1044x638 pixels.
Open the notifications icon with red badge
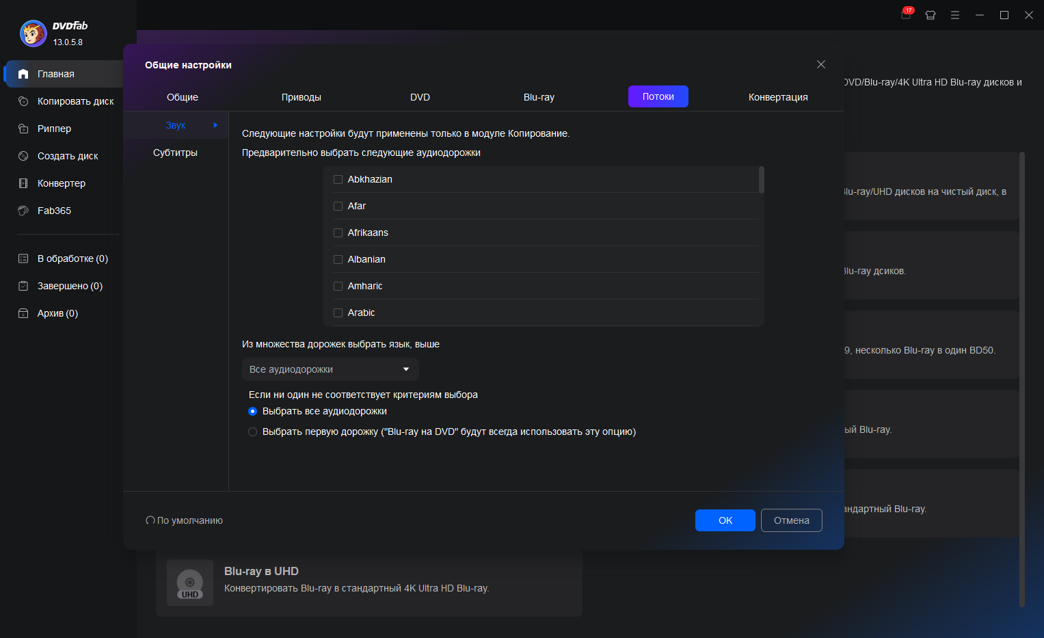(906, 14)
